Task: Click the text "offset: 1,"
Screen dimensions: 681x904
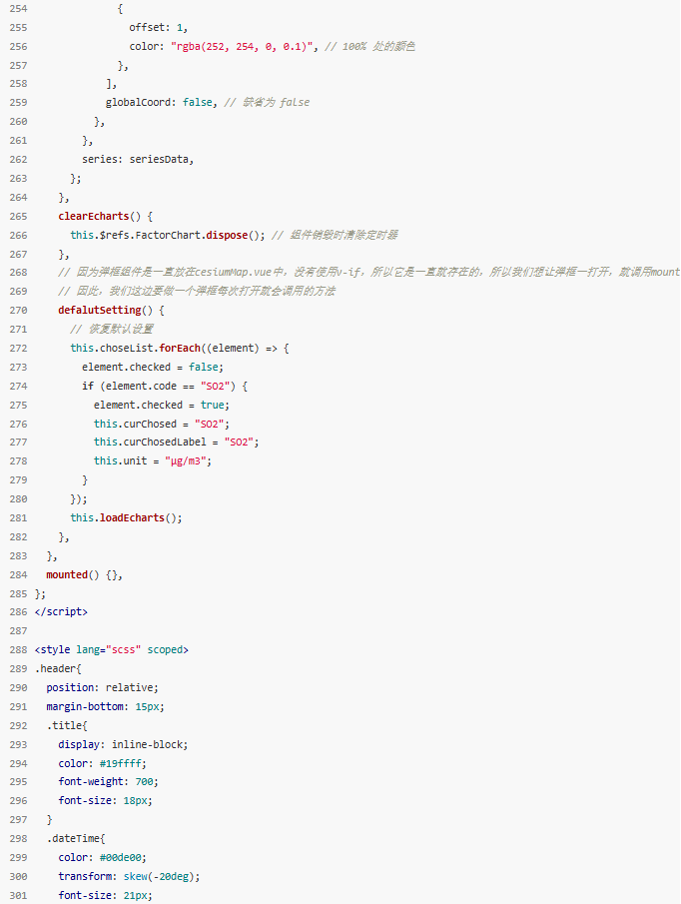Action: pyautogui.click(x=159, y=28)
